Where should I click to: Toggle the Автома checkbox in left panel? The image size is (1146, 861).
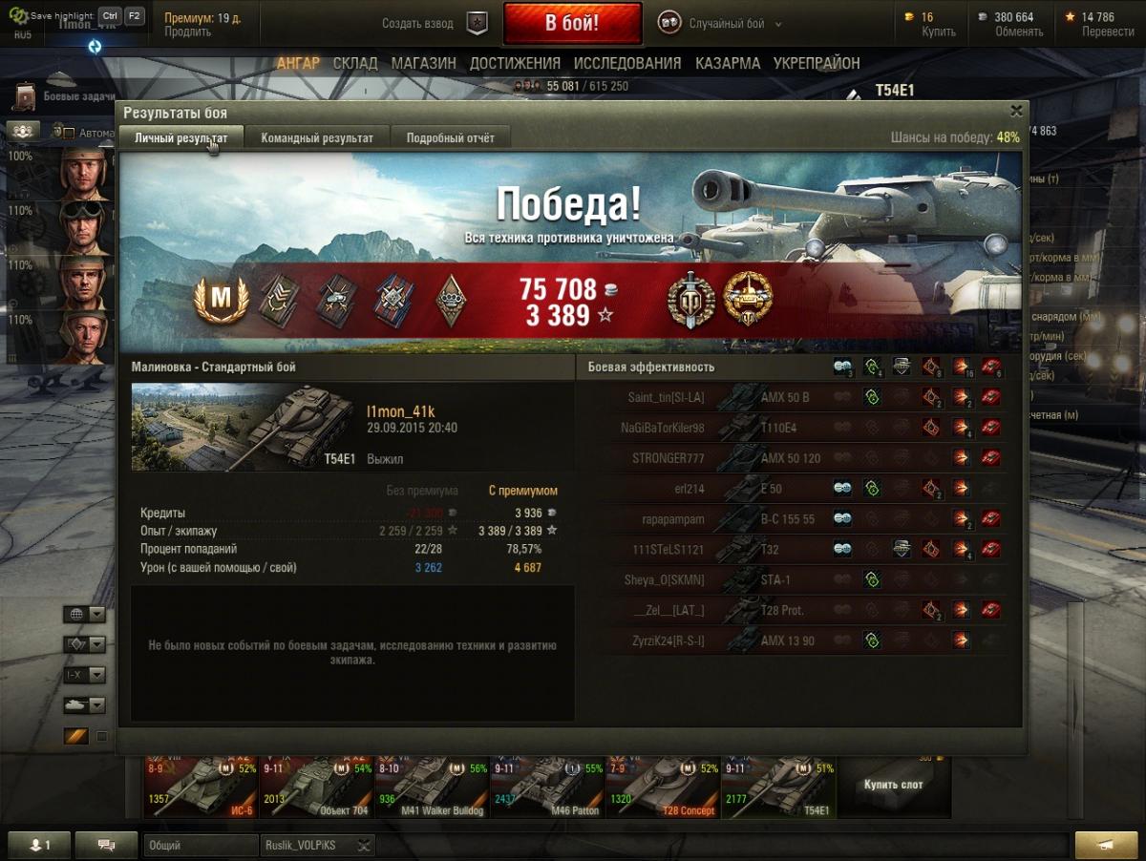pos(69,133)
